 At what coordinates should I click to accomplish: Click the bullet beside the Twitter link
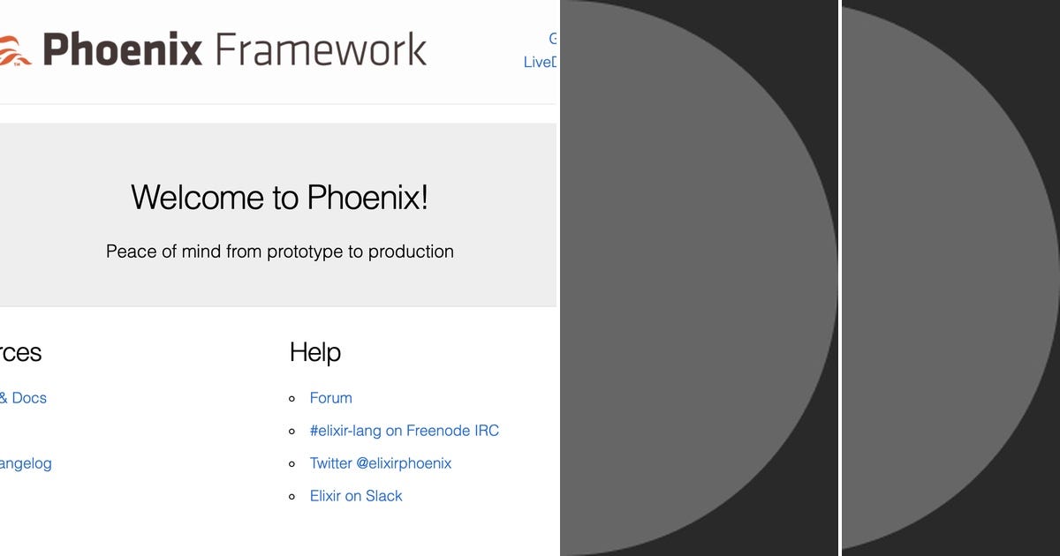click(291, 464)
